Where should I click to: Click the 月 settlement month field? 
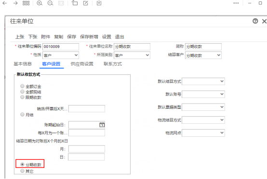(x=87, y=149)
